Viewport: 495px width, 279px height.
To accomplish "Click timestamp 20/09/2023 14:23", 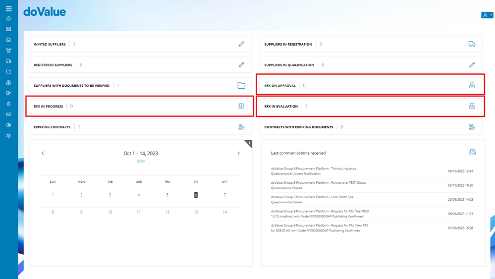I will pos(460,200).
